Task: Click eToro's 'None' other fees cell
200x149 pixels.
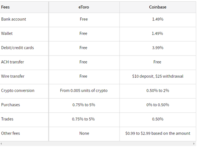Action: tap(84, 133)
